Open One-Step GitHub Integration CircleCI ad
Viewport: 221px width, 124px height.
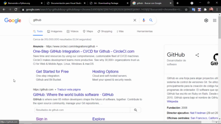[x=84, y=51]
